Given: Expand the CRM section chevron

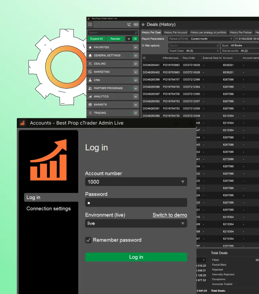Looking at the screenshot, I should 136,80.
